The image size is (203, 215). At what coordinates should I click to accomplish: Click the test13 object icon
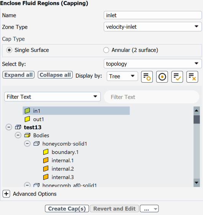point(18,127)
